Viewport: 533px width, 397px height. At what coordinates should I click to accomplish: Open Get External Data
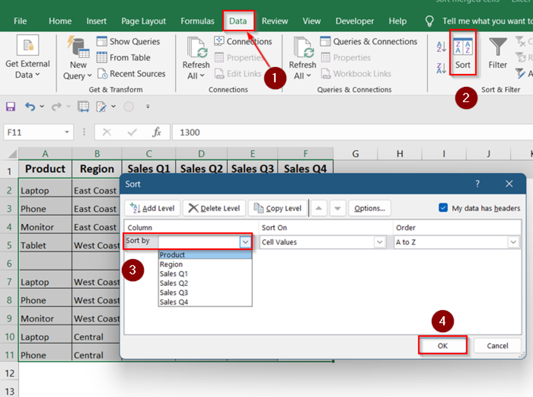coord(27,56)
